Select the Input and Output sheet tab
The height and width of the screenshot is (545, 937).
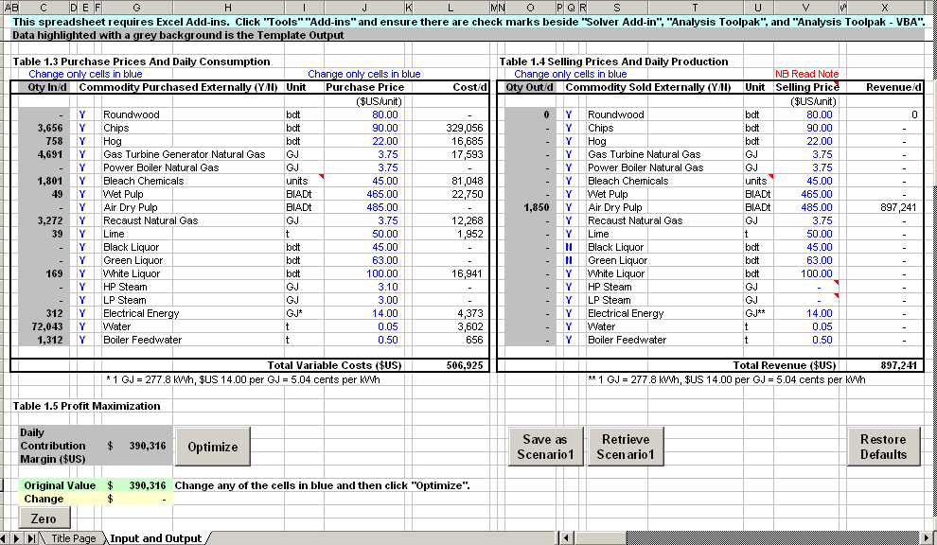[x=156, y=537]
